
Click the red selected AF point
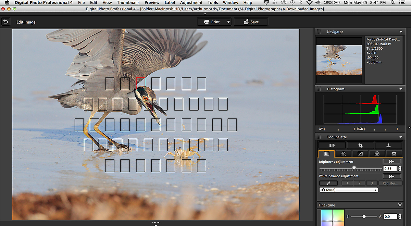(x=140, y=84)
